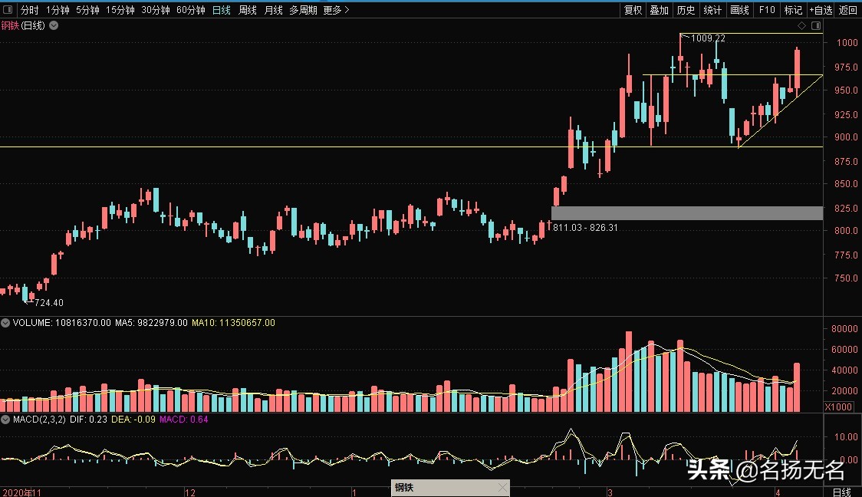
Task: Select the 60分钟 period
Action: [191, 10]
